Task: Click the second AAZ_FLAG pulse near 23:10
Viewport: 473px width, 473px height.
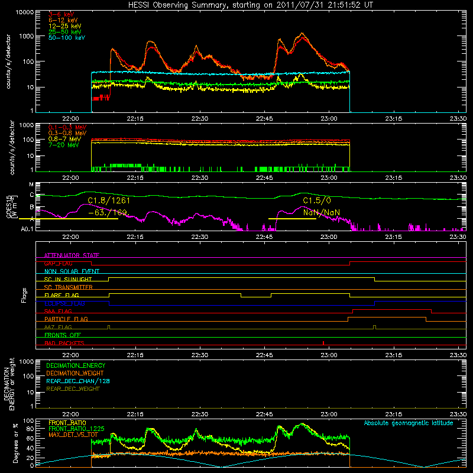Action: [375, 327]
